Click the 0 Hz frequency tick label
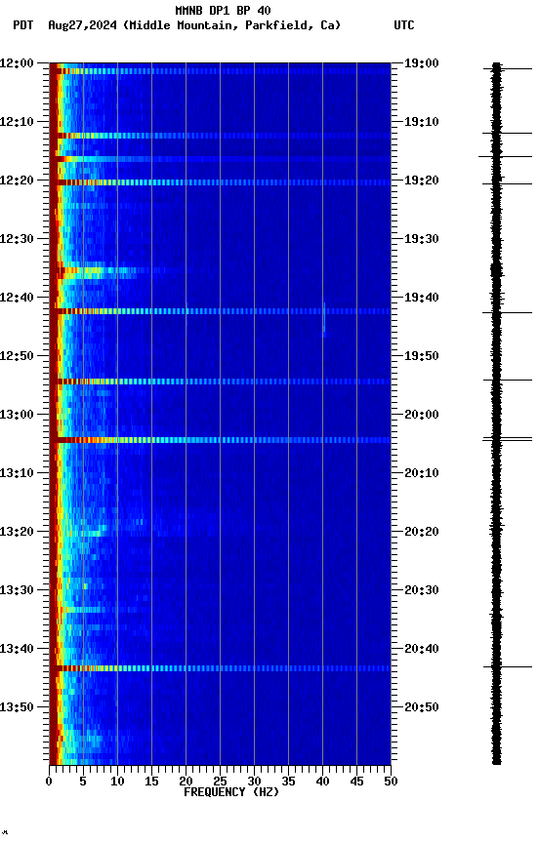The height and width of the screenshot is (843, 539). coord(49,782)
